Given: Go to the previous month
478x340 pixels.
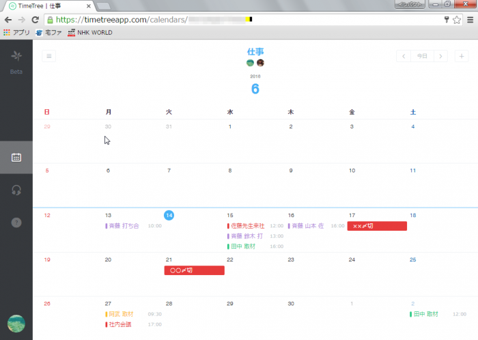Looking at the screenshot, I should [404, 56].
